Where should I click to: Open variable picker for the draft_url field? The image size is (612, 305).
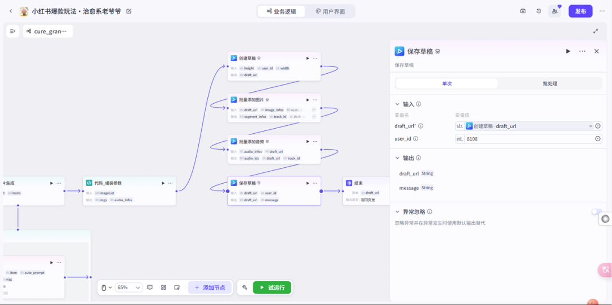[598, 126]
